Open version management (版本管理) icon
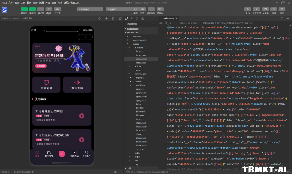The height and width of the screenshot is (174, 292). [x=256, y=9]
